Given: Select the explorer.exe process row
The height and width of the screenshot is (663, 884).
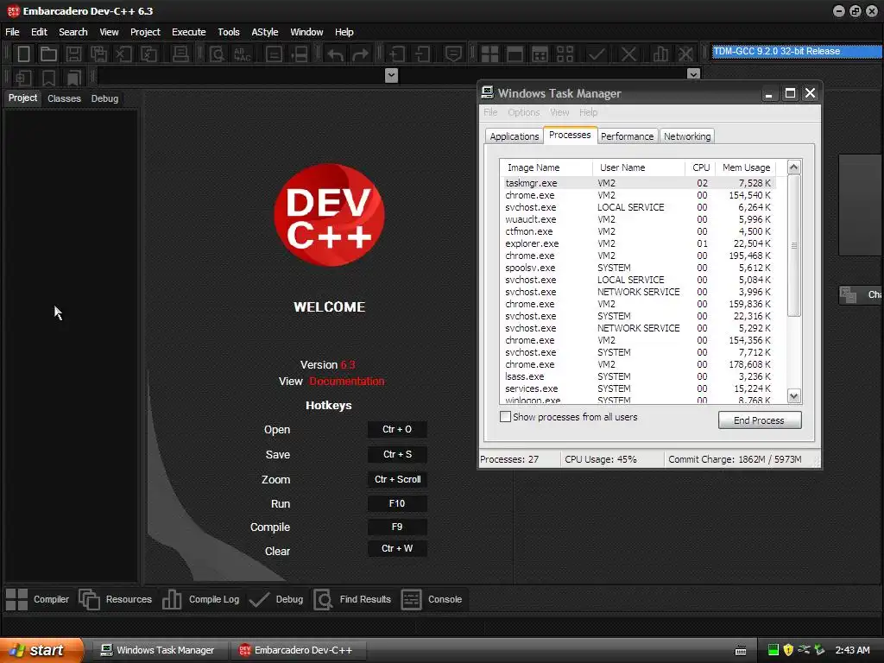Looking at the screenshot, I should tap(638, 243).
